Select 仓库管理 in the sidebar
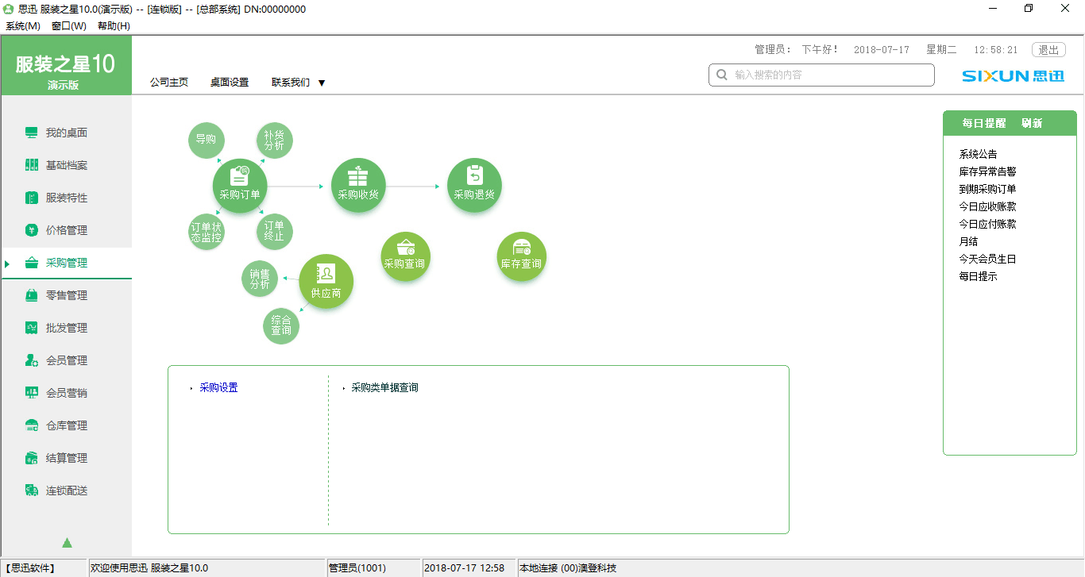1085x577 pixels. (x=67, y=425)
